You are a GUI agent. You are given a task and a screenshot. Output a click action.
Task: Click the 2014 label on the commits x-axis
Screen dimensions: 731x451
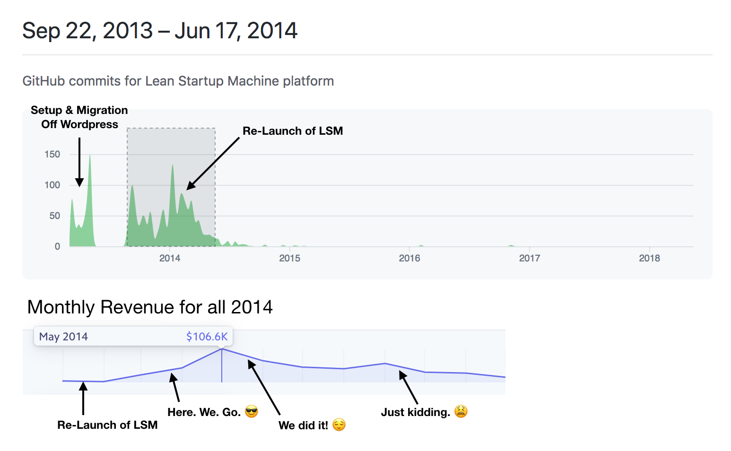[x=170, y=258]
